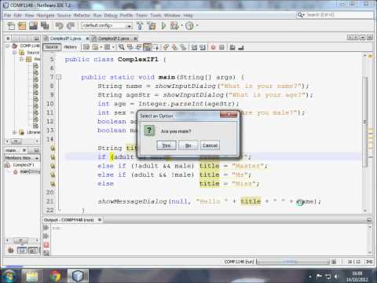
Task: Switch to the ComplexIF1.java tab
Action: click(x=65, y=39)
